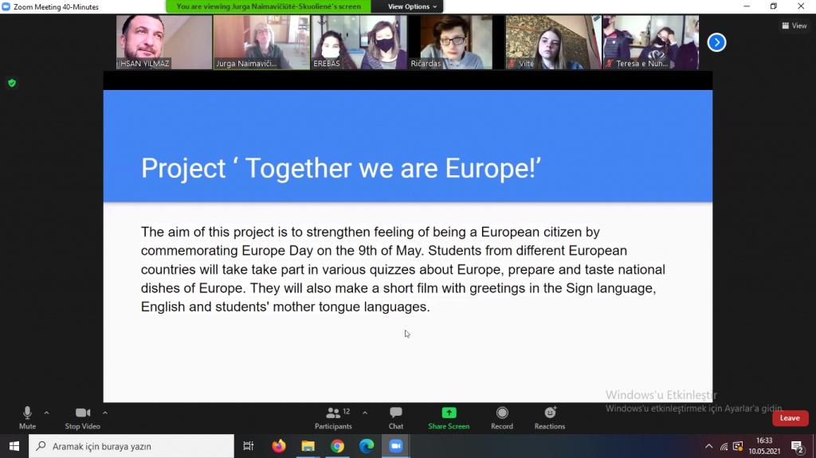Open Firefox from the taskbar

(278, 446)
